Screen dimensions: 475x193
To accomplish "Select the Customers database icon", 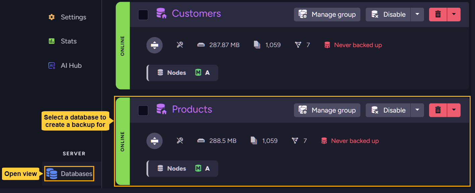I will point(161,14).
